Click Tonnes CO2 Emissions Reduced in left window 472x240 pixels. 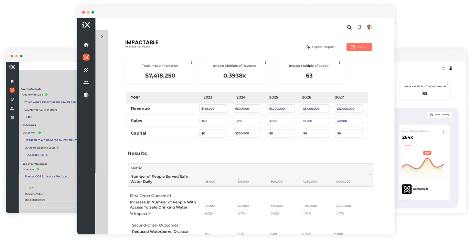(46, 177)
